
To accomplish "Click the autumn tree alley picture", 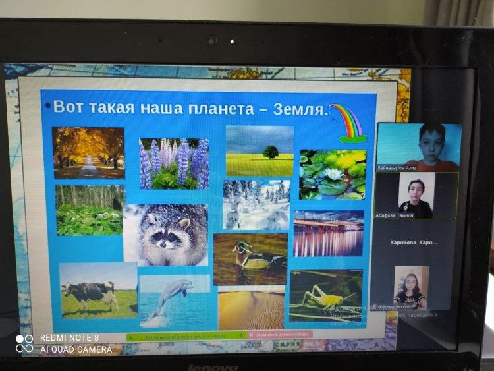I will (x=88, y=153).
